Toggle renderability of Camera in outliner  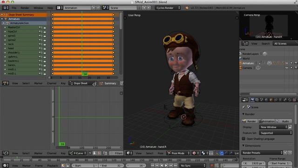[x=296, y=68]
